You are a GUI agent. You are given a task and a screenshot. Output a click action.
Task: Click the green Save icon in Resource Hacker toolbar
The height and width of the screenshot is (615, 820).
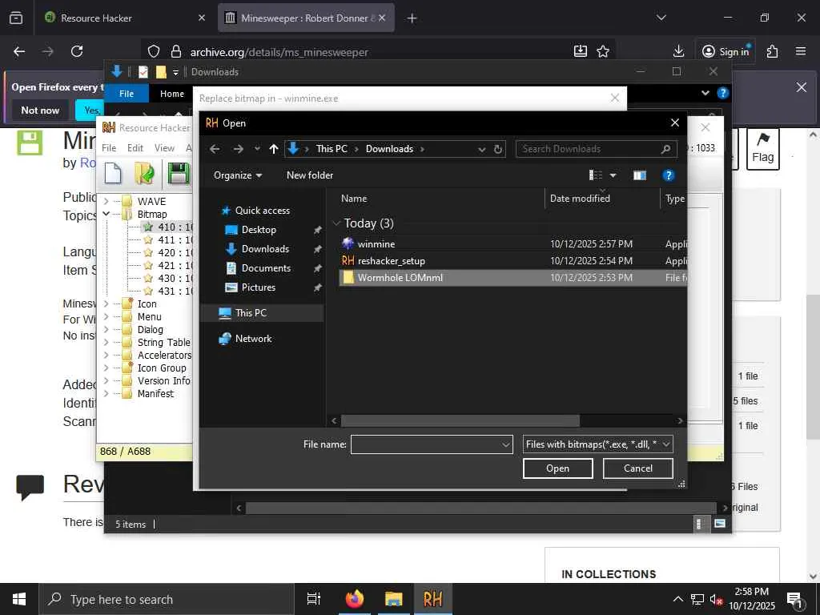pyautogui.click(x=179, y=173)
